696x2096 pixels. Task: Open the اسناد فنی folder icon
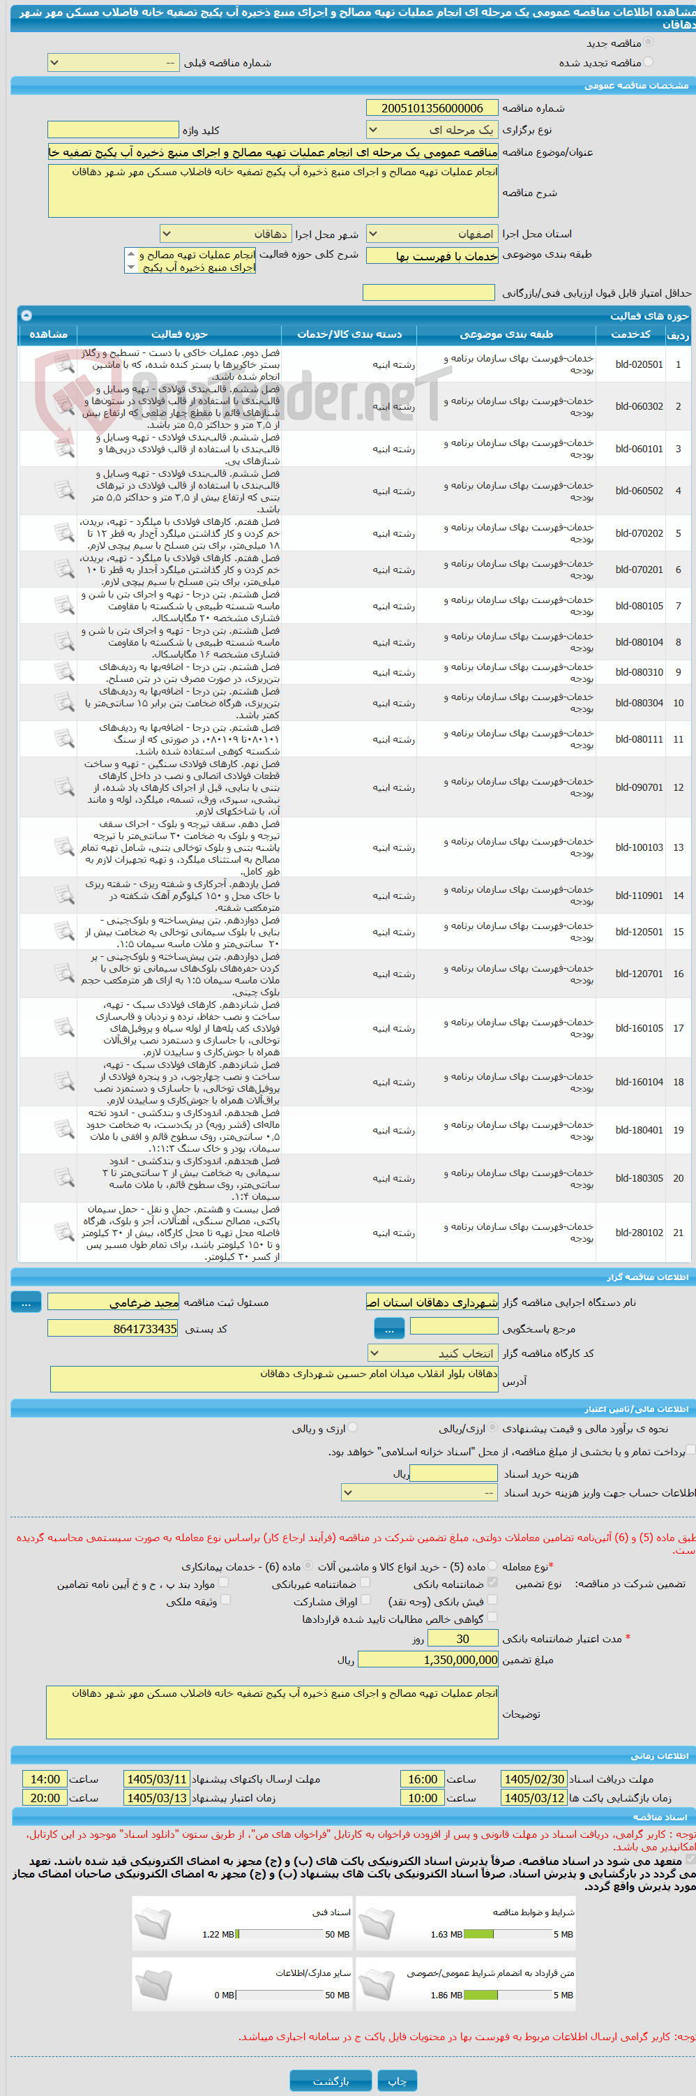pyautogui.click(x=153, y=1924)
